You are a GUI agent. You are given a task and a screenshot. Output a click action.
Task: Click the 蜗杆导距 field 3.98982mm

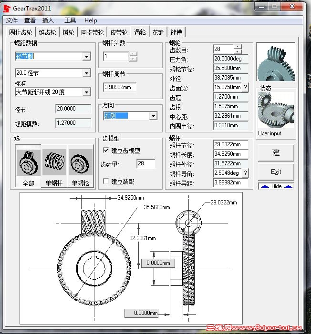coord(230,182)
